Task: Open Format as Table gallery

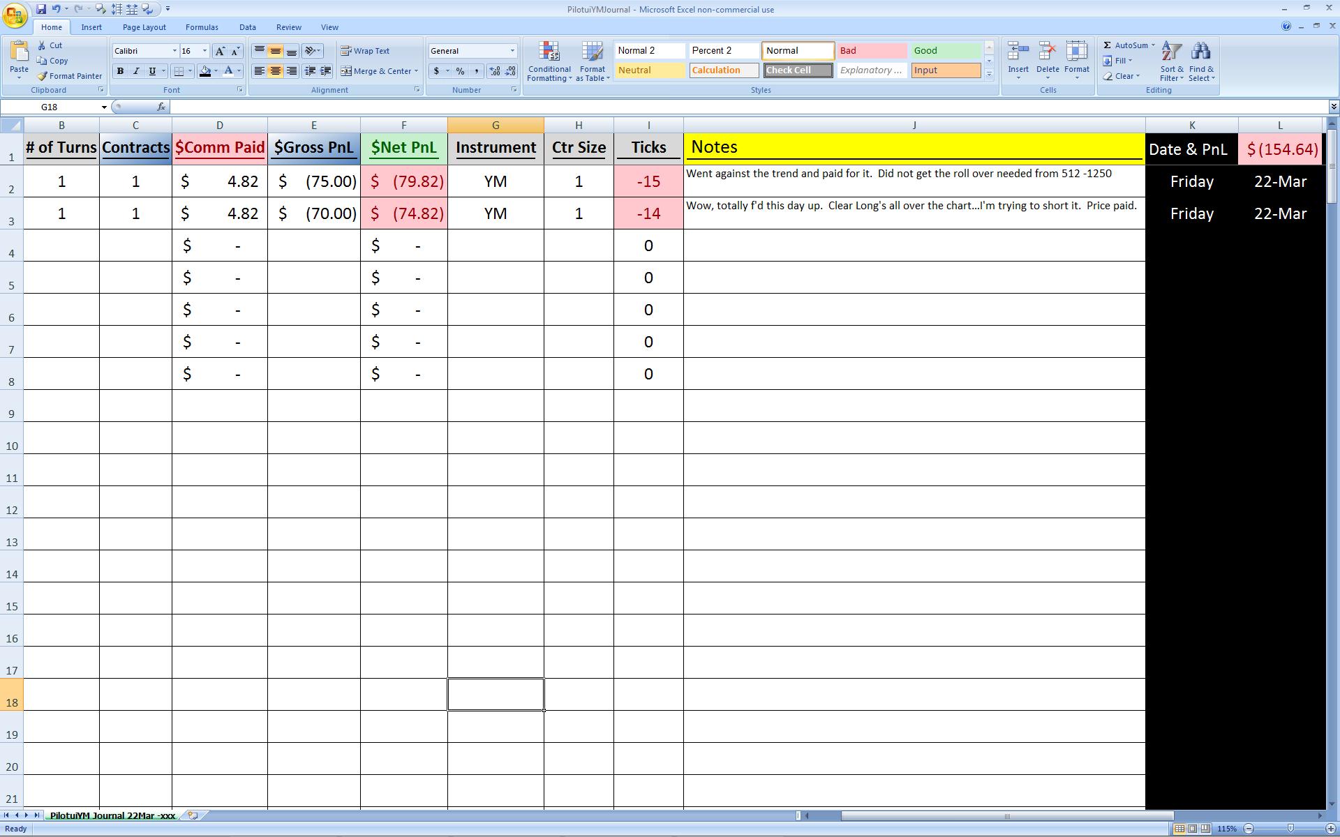Action: (x=593, y=61)
